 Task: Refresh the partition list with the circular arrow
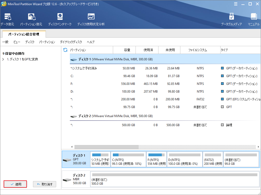click(65, 50)
